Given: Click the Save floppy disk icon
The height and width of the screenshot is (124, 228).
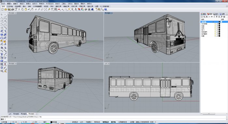Looking at the screenshot, I should point(9,9).
